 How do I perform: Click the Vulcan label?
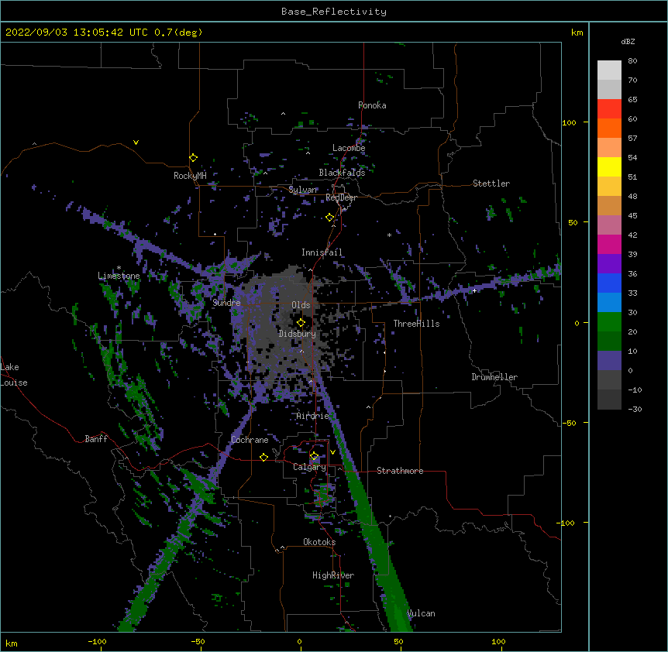(x=421, y=613)
